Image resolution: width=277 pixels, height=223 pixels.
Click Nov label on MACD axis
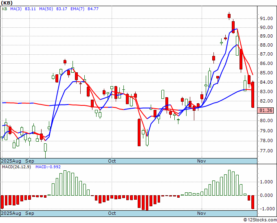[202, 213]
